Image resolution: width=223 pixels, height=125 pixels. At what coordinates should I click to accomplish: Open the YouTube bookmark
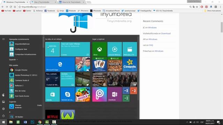point(6,11)
